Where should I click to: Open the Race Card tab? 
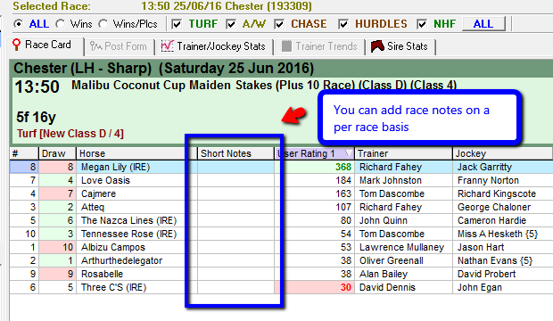point(46,45)
